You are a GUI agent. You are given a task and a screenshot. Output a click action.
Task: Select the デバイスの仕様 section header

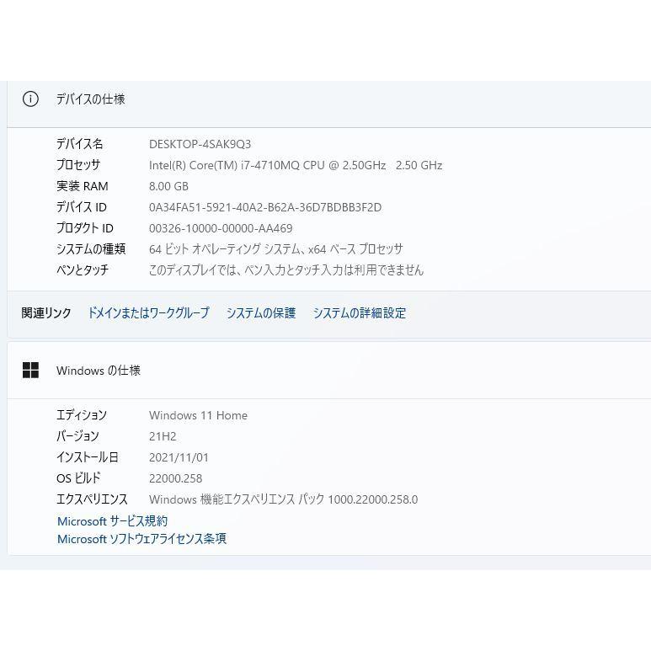pyautogui.click(x=90, y=99)
